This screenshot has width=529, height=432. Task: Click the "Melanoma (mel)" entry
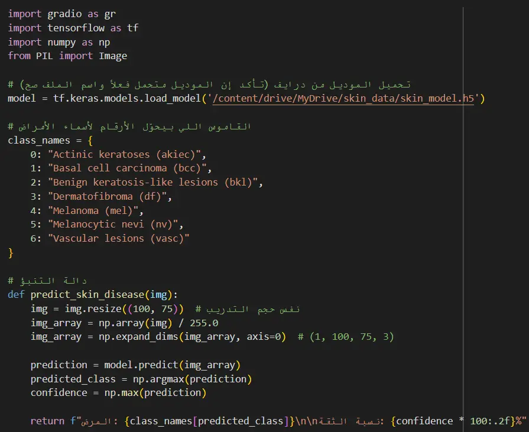(x=93, y=211)
